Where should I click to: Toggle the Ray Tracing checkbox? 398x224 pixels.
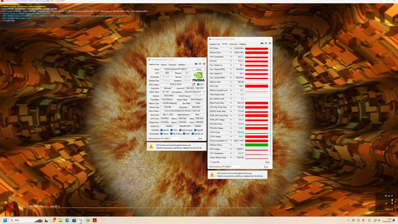[x=172, y=134]
